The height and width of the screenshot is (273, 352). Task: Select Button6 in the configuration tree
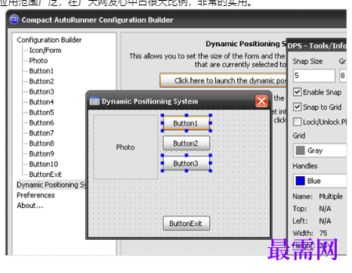(42, 123)
